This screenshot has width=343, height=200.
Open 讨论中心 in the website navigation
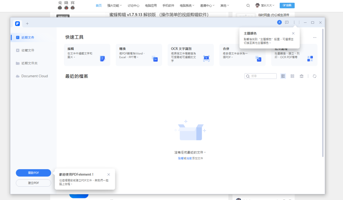click(133, 5)
